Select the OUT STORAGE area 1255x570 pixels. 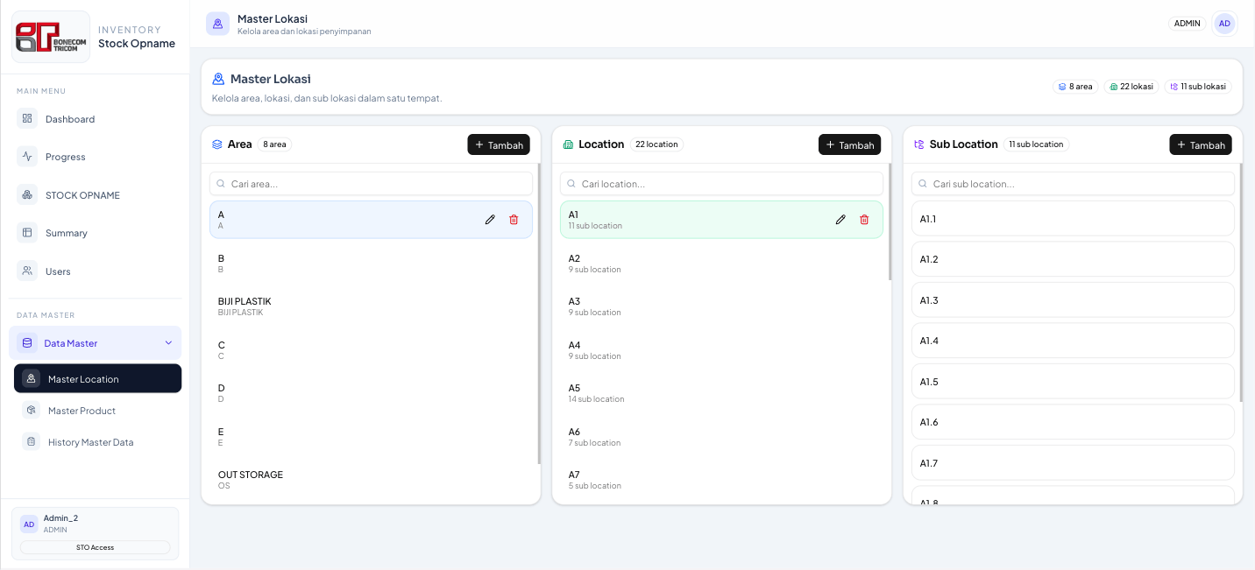pyautogui.click(x=371, y=480)
